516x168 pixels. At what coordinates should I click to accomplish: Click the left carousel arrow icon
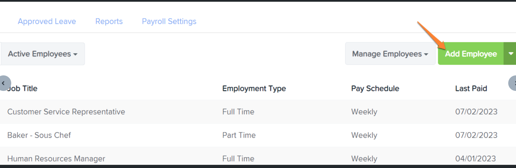[4, 83]
